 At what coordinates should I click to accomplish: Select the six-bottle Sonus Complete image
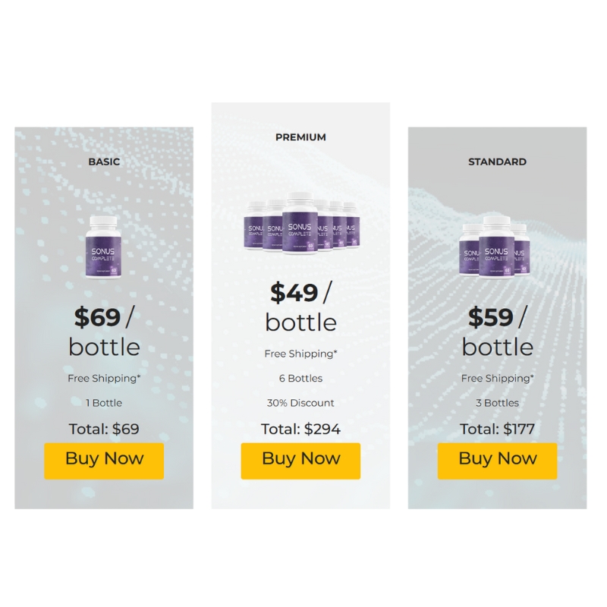[300, 223]
